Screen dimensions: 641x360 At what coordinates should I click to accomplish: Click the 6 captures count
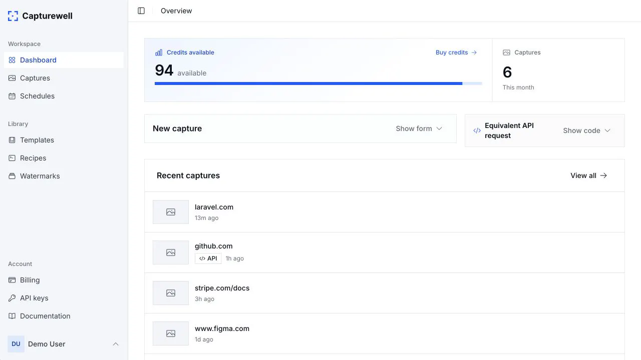[507, 72]
